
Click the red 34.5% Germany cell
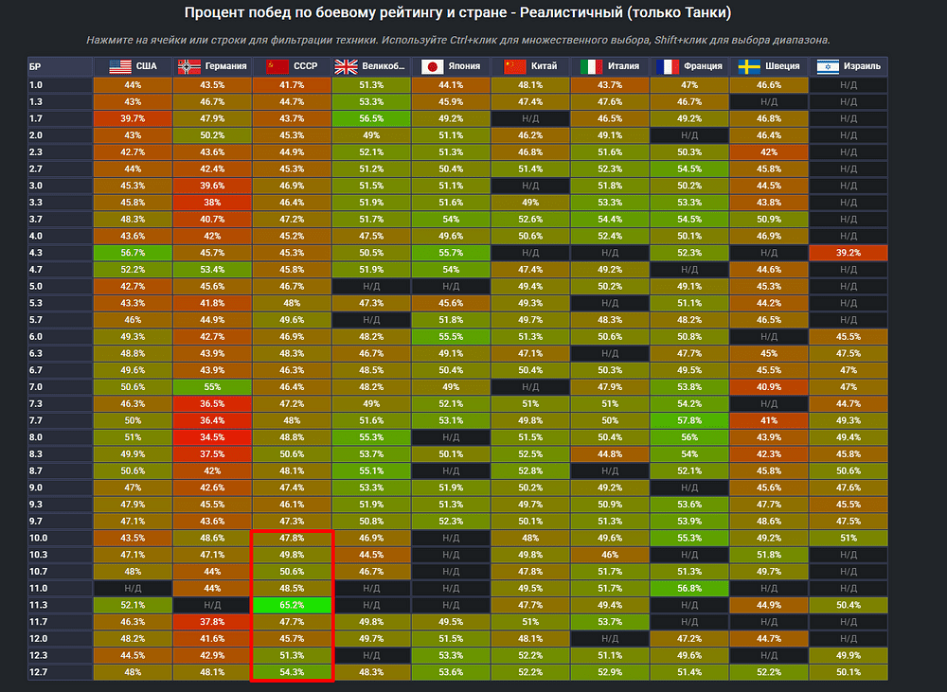coord(212,437)
